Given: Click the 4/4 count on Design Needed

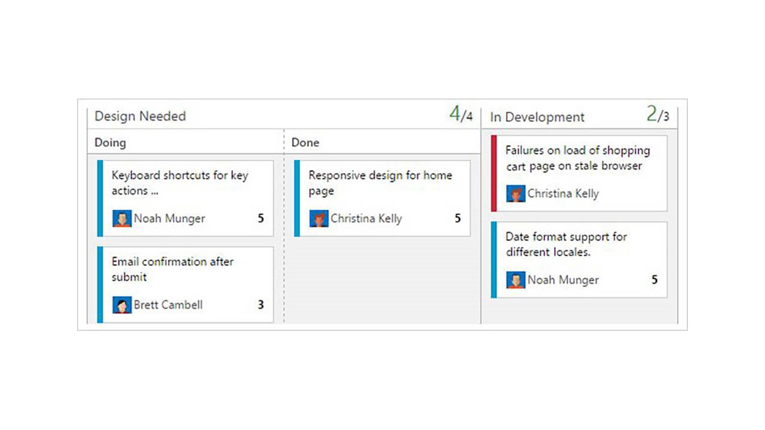Looking at the screenshot, I should point(461,114).
